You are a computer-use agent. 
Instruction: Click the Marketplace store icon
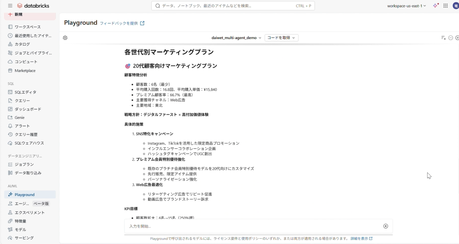[x=10, y=71]
